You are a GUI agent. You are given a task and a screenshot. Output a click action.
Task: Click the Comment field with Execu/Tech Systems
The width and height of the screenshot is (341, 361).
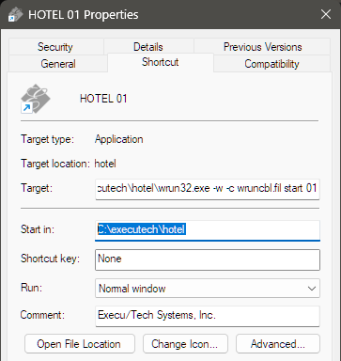(208, 316)
